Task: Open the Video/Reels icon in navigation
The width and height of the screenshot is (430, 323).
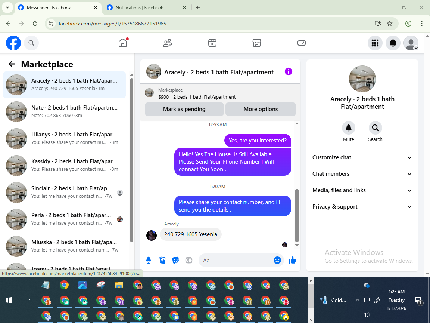Action: point(212,43)
